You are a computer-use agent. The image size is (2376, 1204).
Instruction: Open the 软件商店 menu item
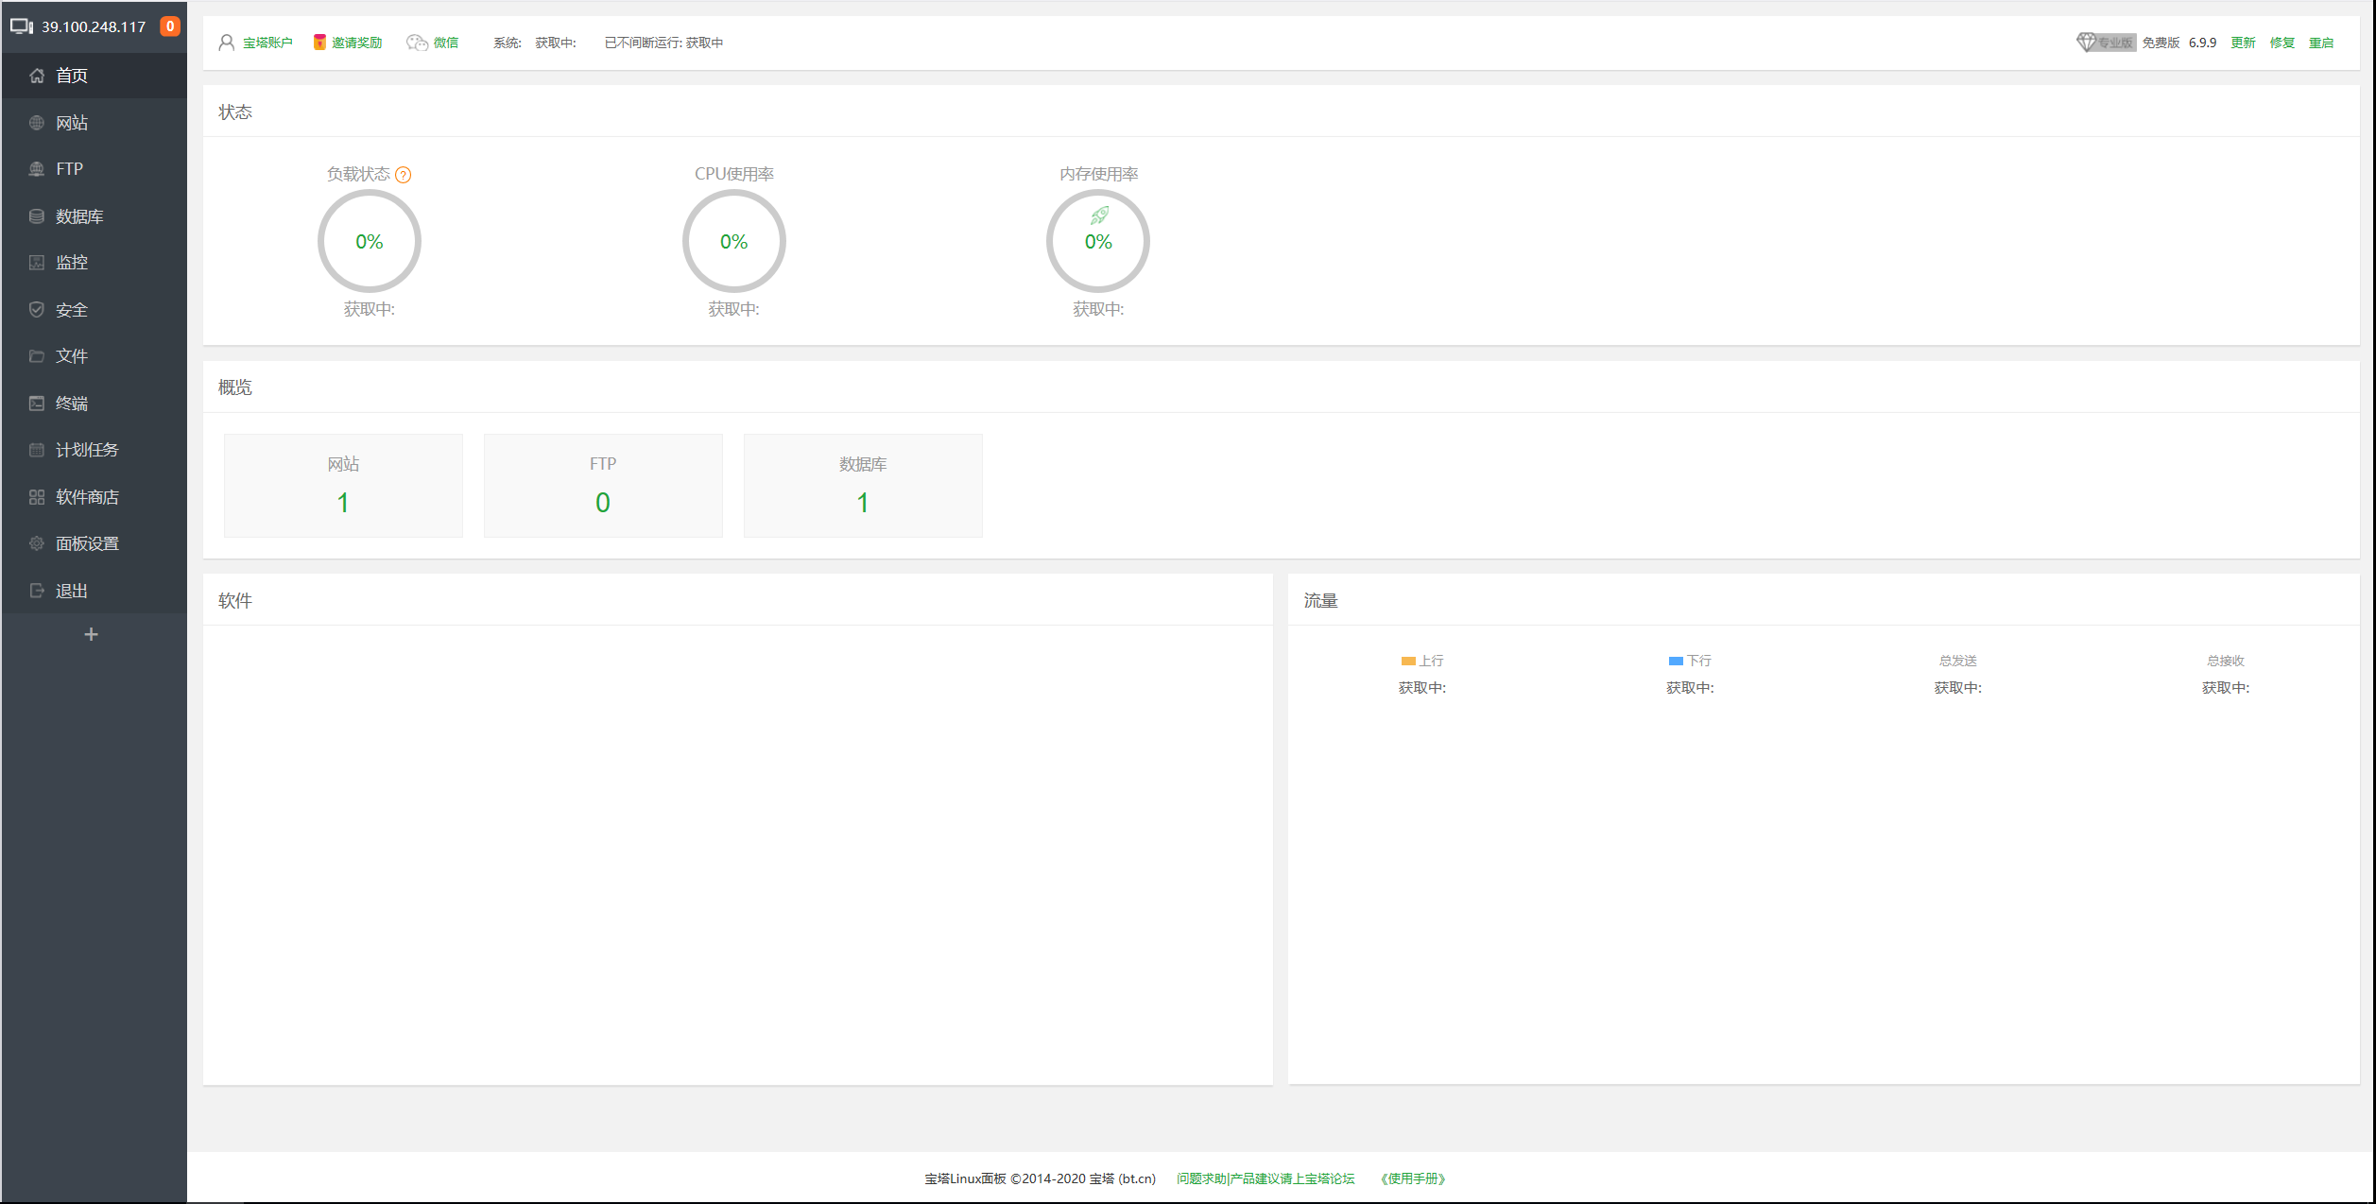tap(87, 497)
